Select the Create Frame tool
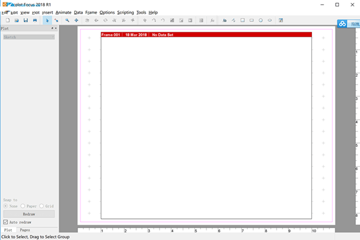Viewport: 360px width, 240px height. [281, 20]
